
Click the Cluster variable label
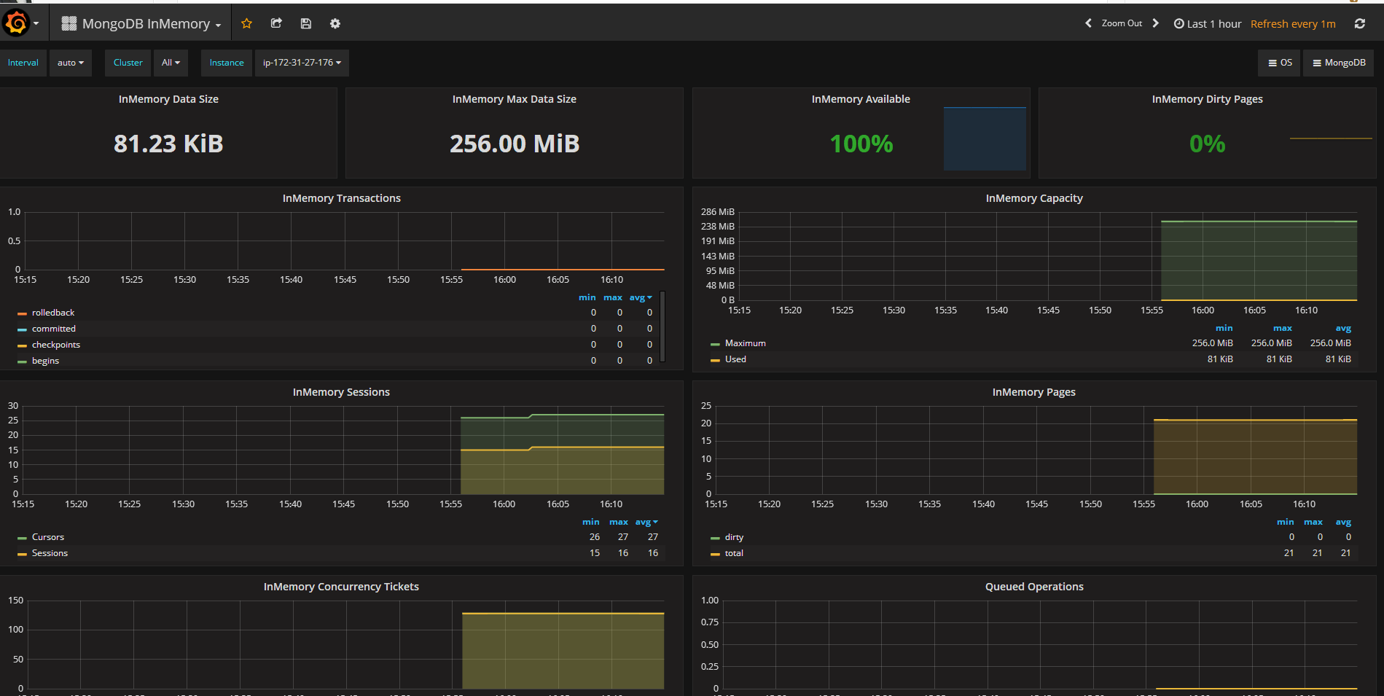[x=128, y=63]
